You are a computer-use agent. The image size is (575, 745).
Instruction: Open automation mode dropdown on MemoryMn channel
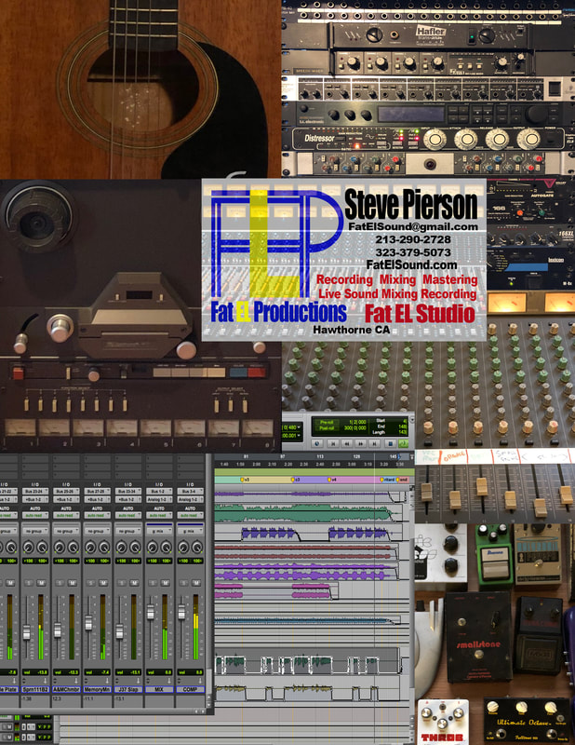(x=97, y=515)
